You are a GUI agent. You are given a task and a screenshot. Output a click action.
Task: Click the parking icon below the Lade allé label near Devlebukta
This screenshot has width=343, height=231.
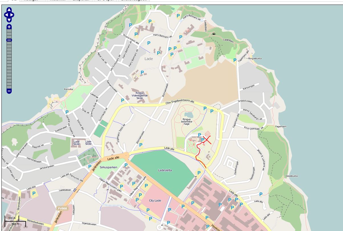click(261, 194)
